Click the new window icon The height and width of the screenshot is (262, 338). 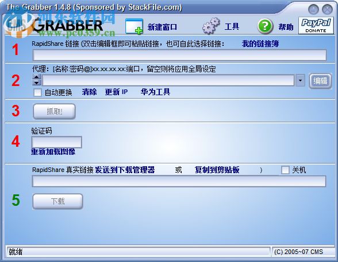click(x=134, y=26)
